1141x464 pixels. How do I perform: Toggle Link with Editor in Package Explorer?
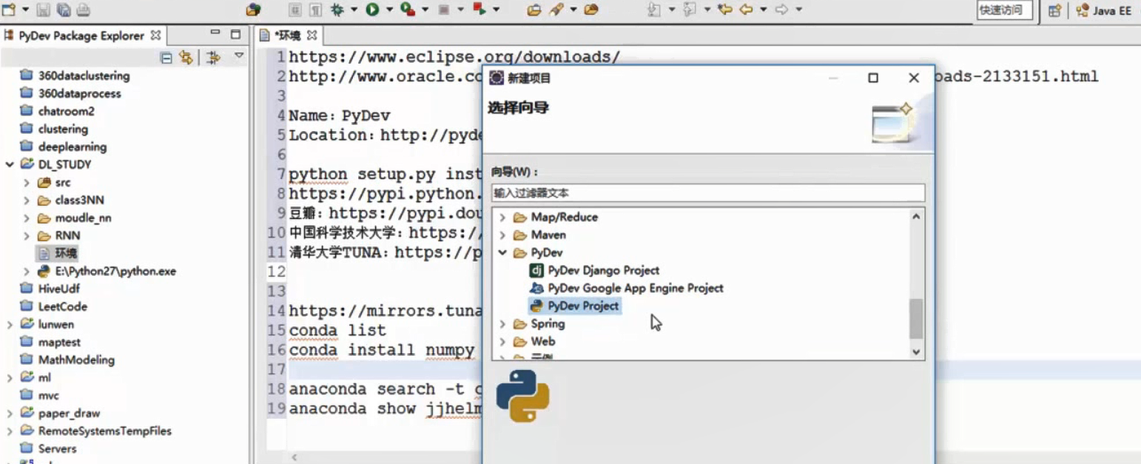[x=186, y=58]
